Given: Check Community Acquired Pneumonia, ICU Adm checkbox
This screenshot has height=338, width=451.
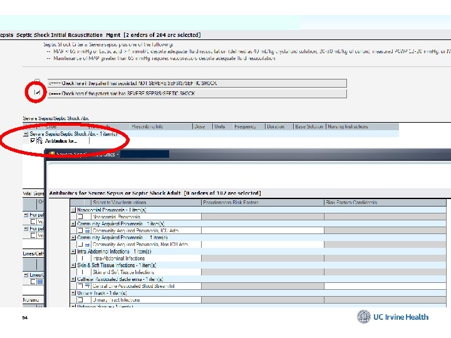Looking at the screenshot, I should click(80, 231).
